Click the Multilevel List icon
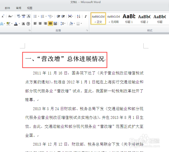The width and height of the screenshot is (169, 152). tap(50, 17)
